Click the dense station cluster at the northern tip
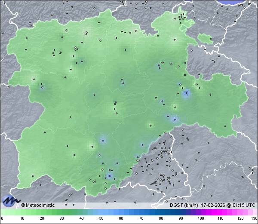 (x=183, y=17)
